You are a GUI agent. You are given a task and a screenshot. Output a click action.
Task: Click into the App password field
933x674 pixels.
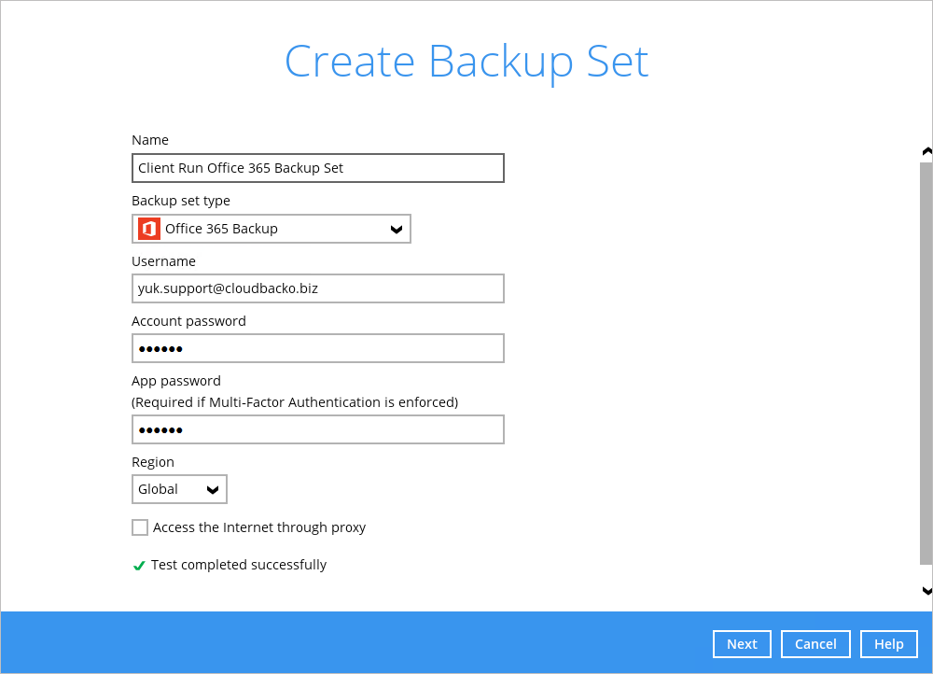(x=318, y=429)
